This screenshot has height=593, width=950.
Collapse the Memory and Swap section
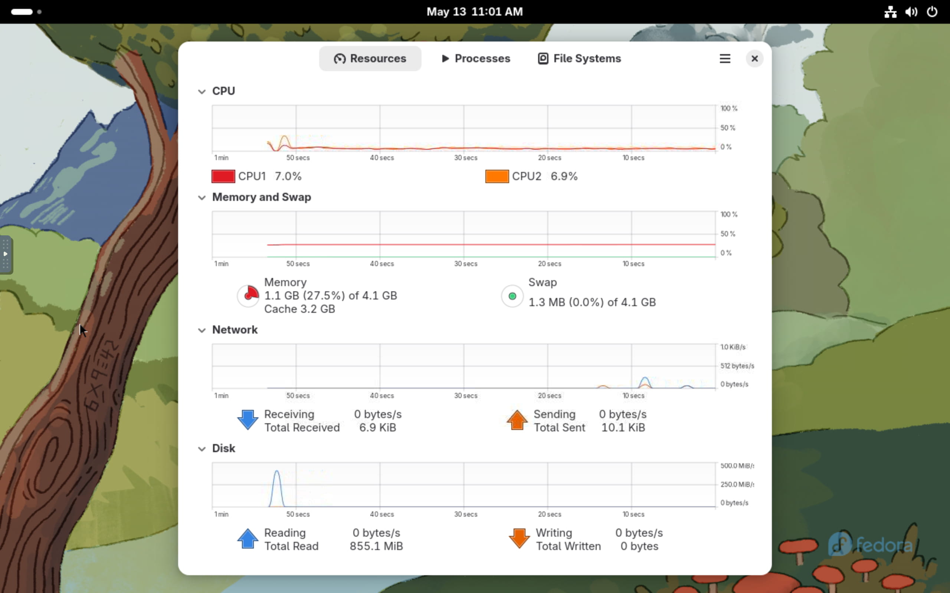coord(202,197)
